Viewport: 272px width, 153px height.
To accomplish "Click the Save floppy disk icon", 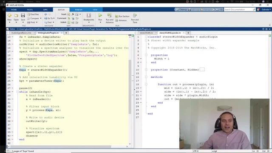I will click(23, 15).
